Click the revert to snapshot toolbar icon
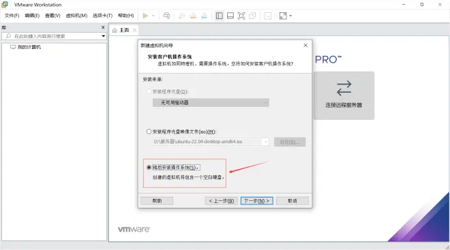Viewport: 450px width, 250px height. click(193, 16)
